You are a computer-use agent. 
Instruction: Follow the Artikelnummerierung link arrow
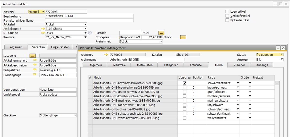(x=35, y=60)
